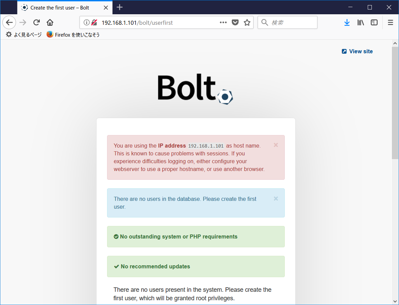The height and width of the screenshot is (305, 399).
Task: Open the downloads panel
Action: pyautogui.click(x=347, y=22)
